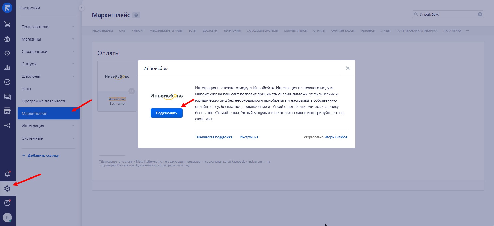Image resolution: width=494 pixels, height=226 pixels.
Task: Click the Инвойсбокс logo in the dialog
Action: coord(167,96)
